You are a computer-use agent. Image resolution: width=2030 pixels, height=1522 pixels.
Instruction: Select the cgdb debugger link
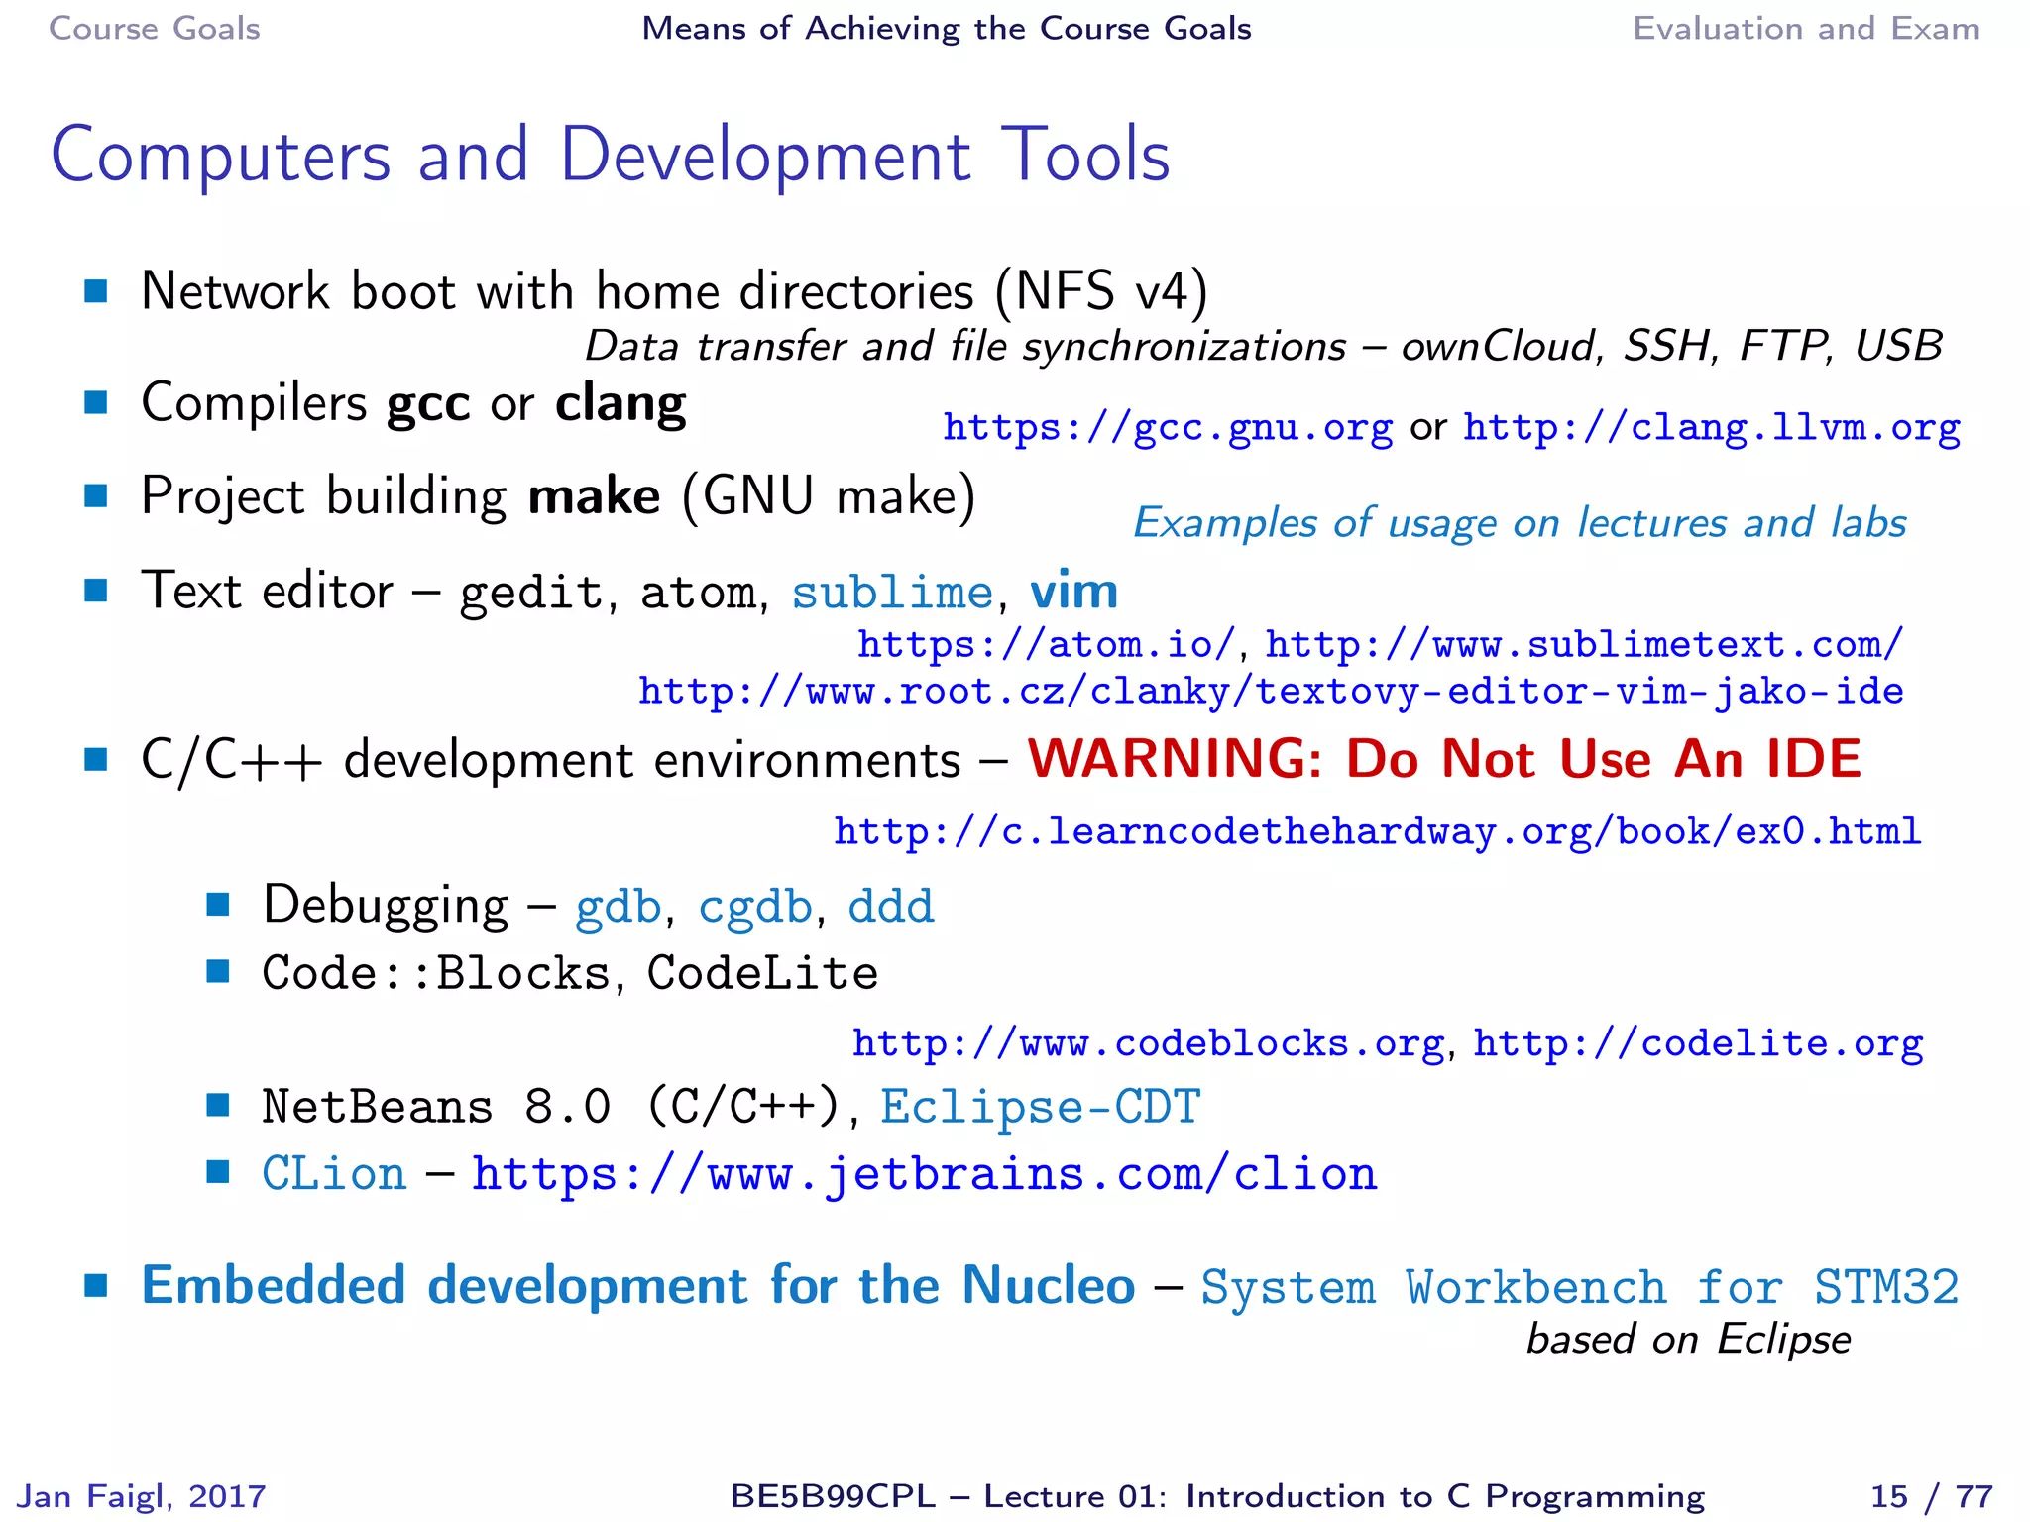755,907
